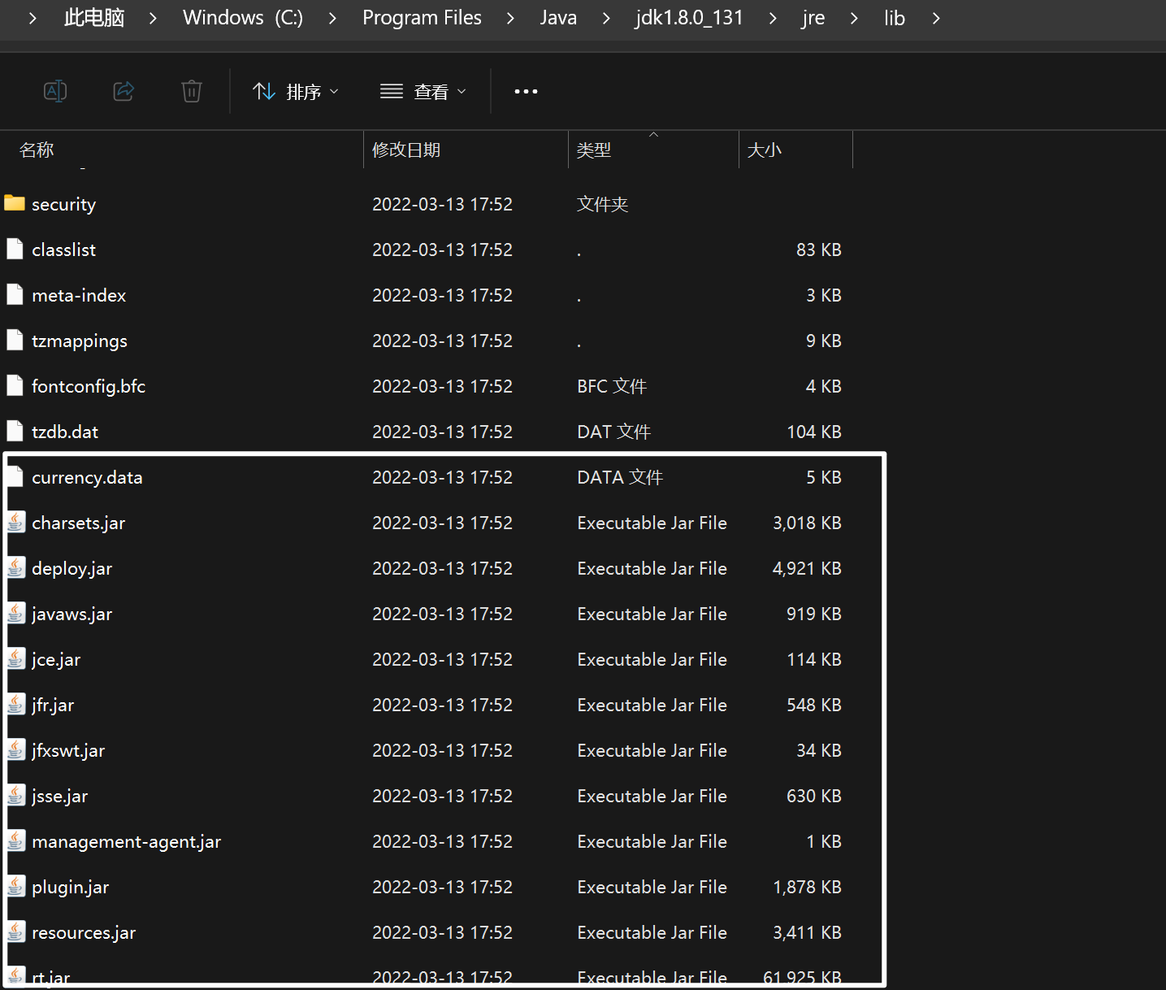
Task: Click the tzdb.dat file icon
Action: 15,431
